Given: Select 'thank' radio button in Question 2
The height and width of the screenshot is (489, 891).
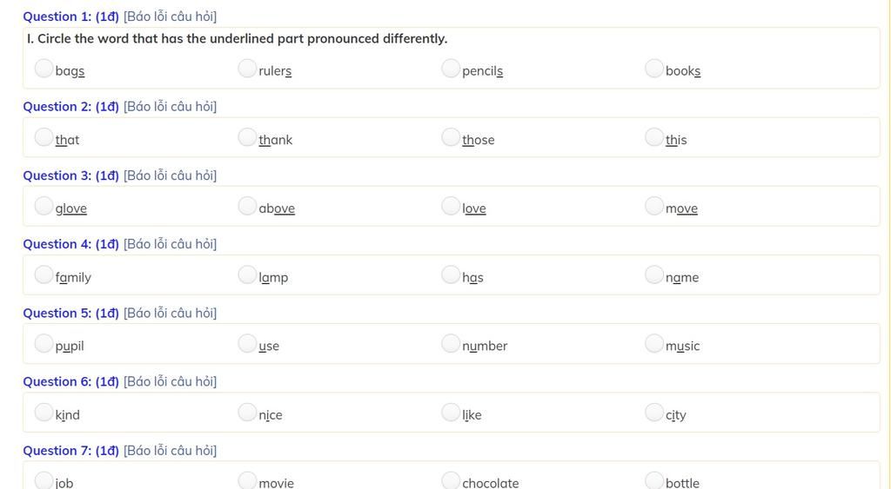Looking at the screenshot, I should (247, 137).
